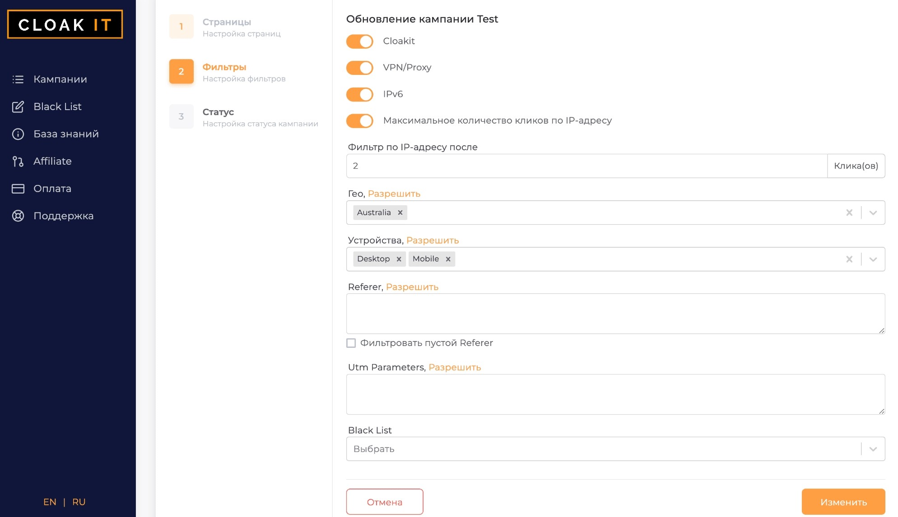The height and width of the screenshot is (517, 898).
Task: Click the CLOAK IT logo
Action: pos(65,24)
